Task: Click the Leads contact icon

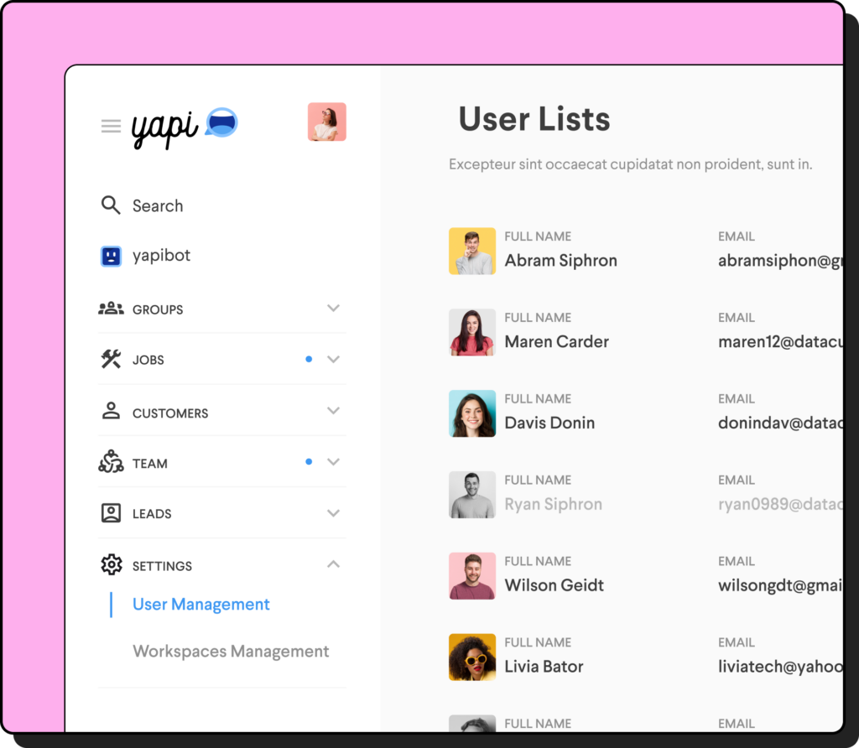Action: coord(111,513)
